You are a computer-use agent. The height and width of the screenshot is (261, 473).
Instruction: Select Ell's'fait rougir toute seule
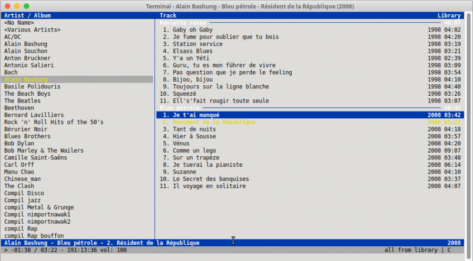click(310, 101)
